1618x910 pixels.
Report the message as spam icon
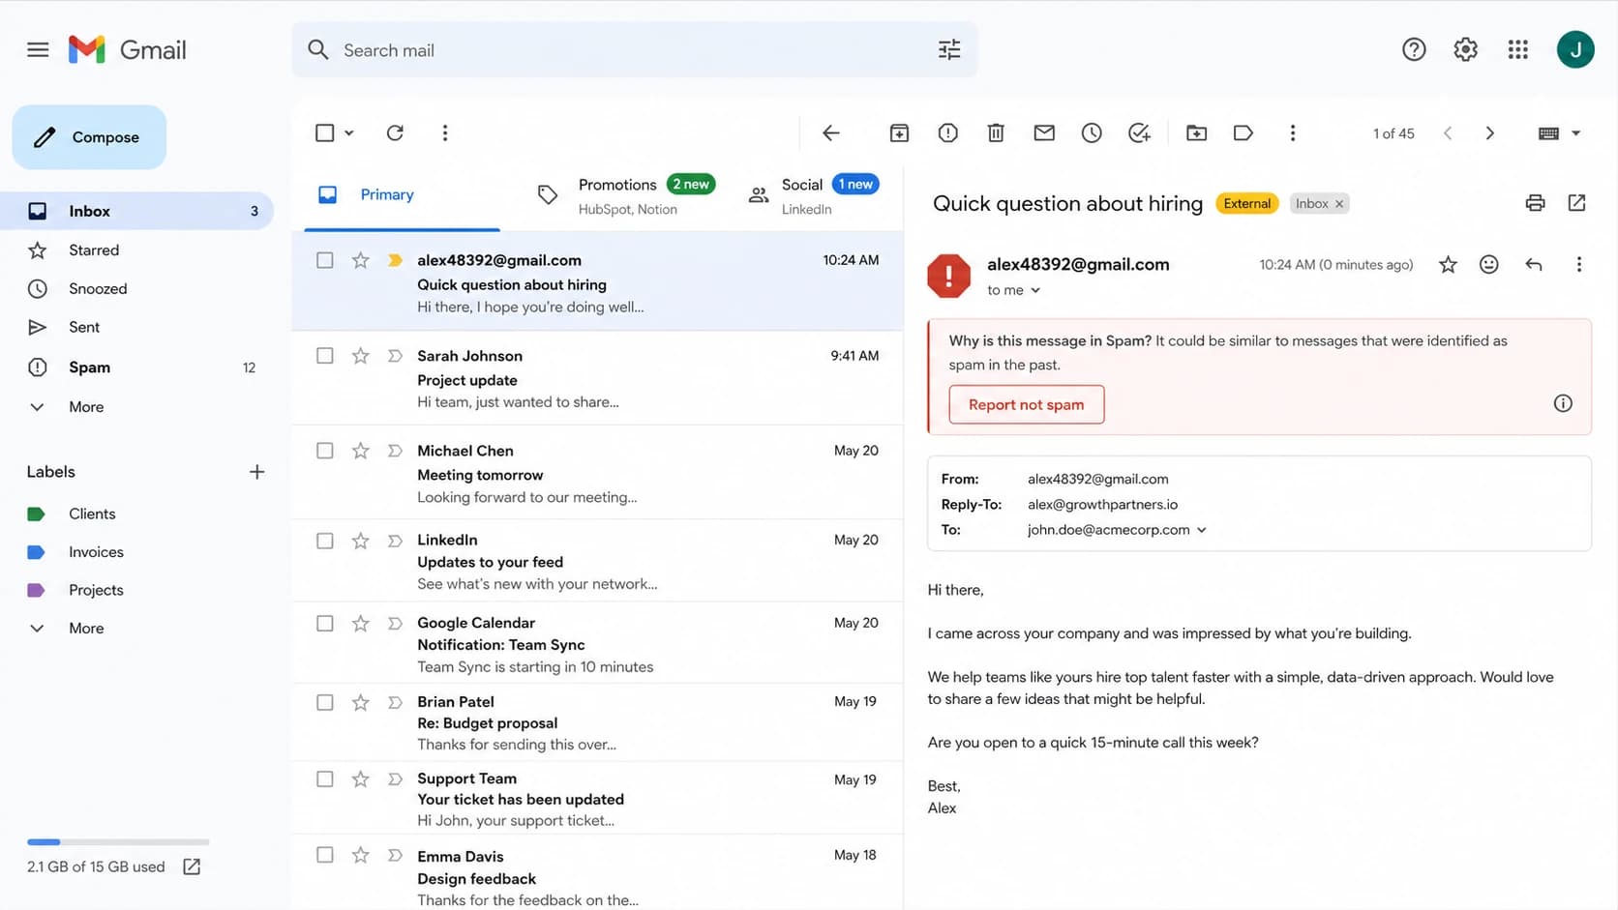947,132
